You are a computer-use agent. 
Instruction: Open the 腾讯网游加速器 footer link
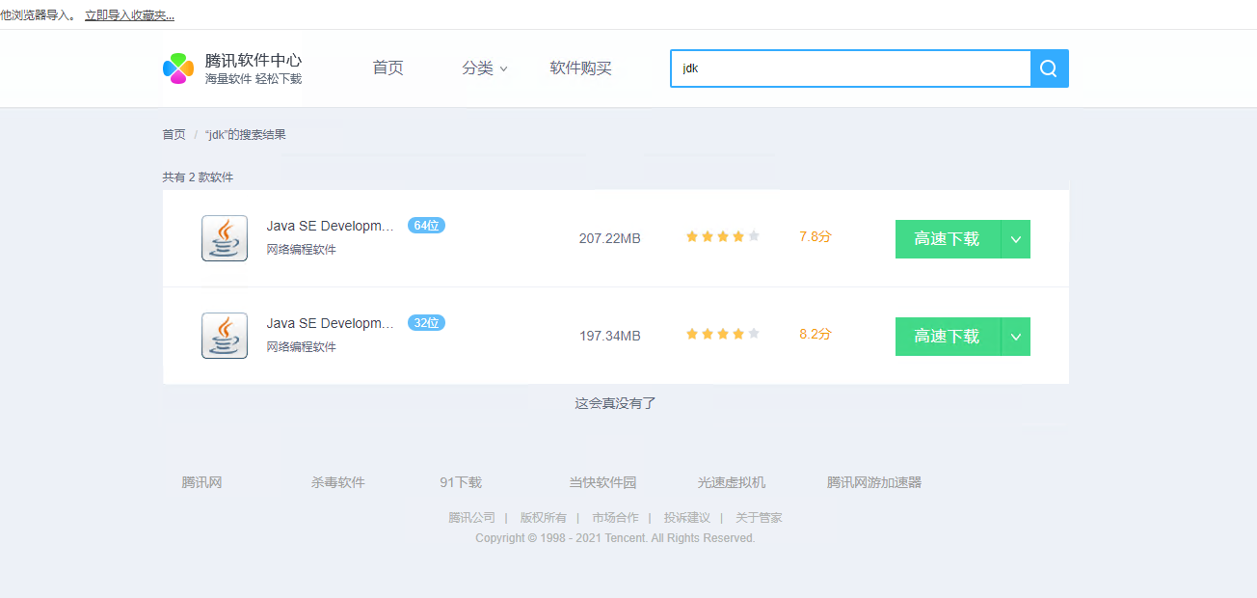click(x=874, y=482)
